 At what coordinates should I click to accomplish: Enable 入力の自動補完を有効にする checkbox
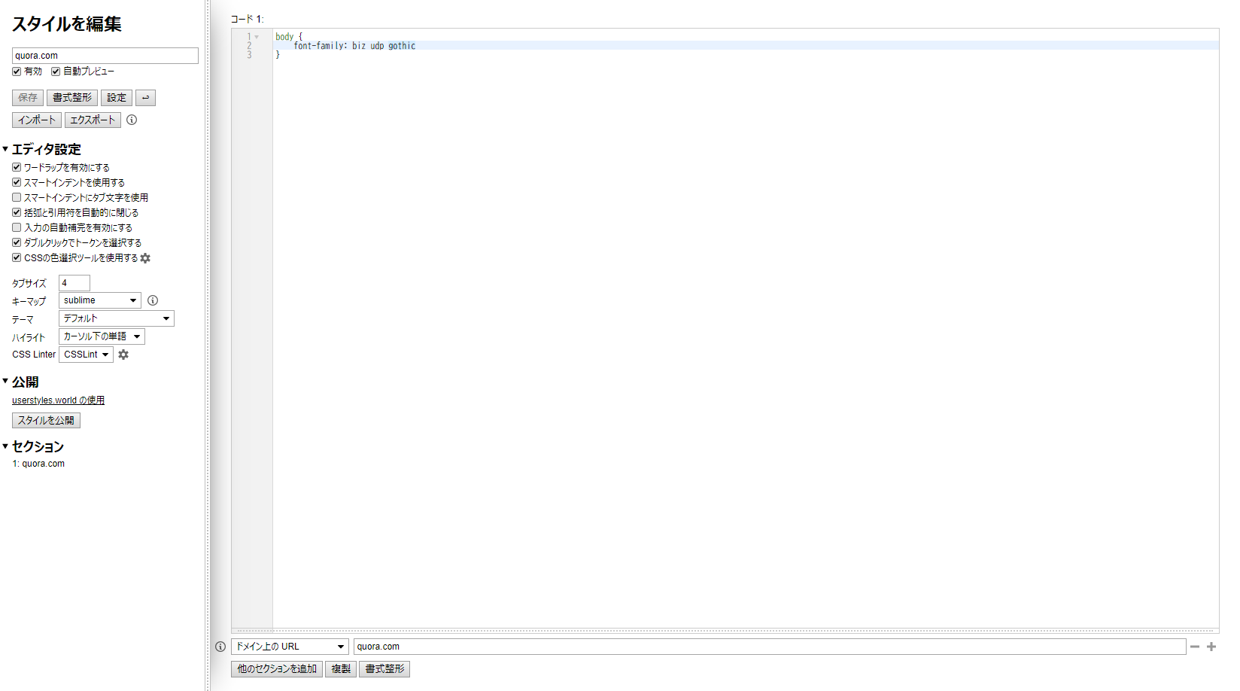coord(17,227)
